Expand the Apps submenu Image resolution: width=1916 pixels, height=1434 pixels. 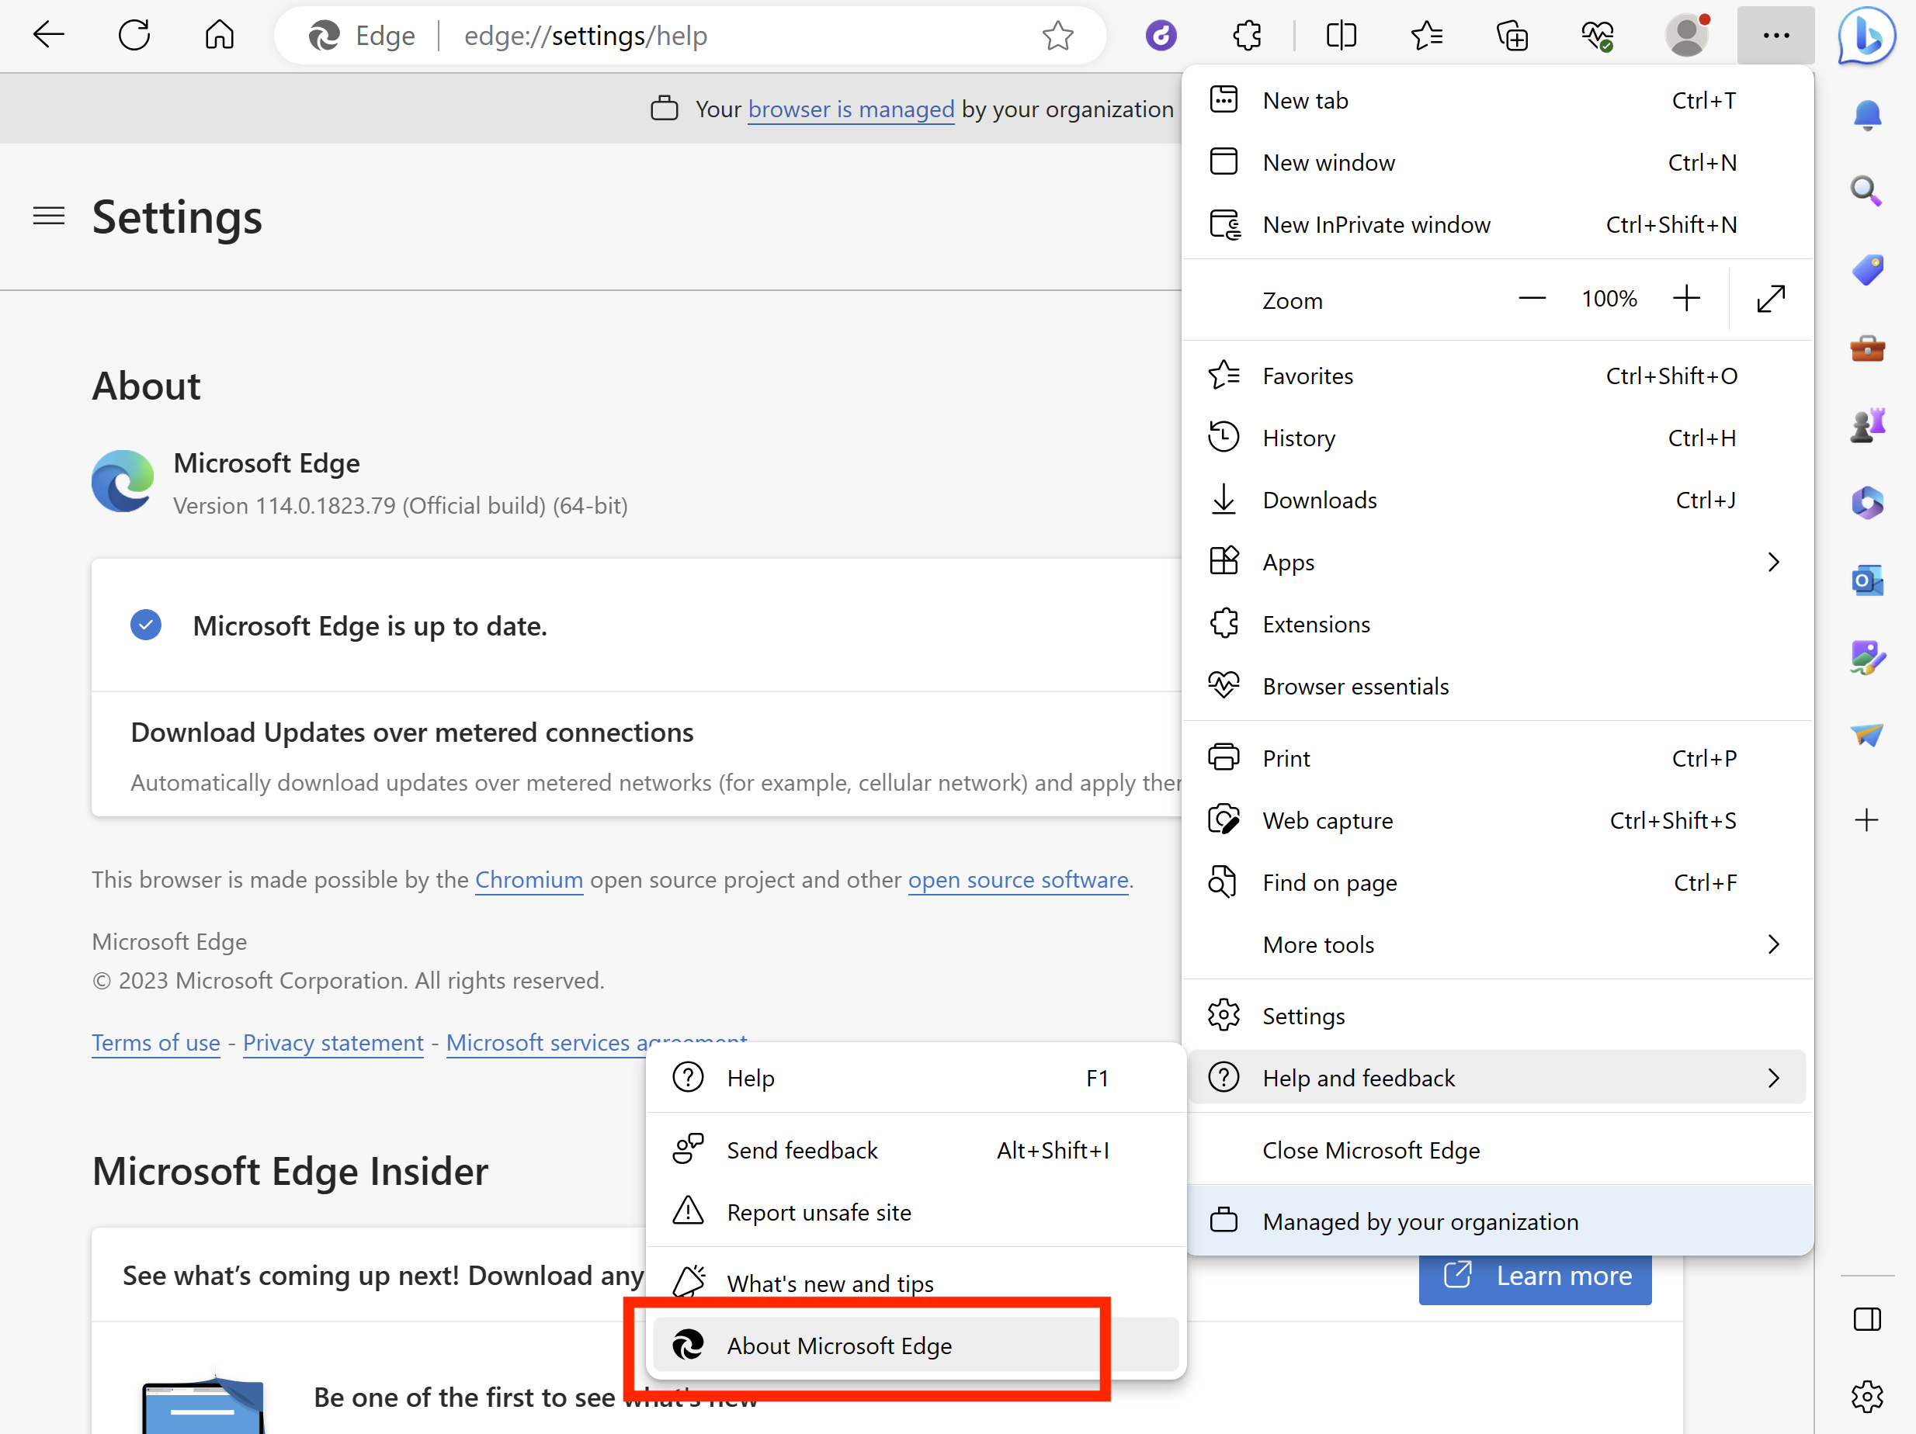(1498, 562)
